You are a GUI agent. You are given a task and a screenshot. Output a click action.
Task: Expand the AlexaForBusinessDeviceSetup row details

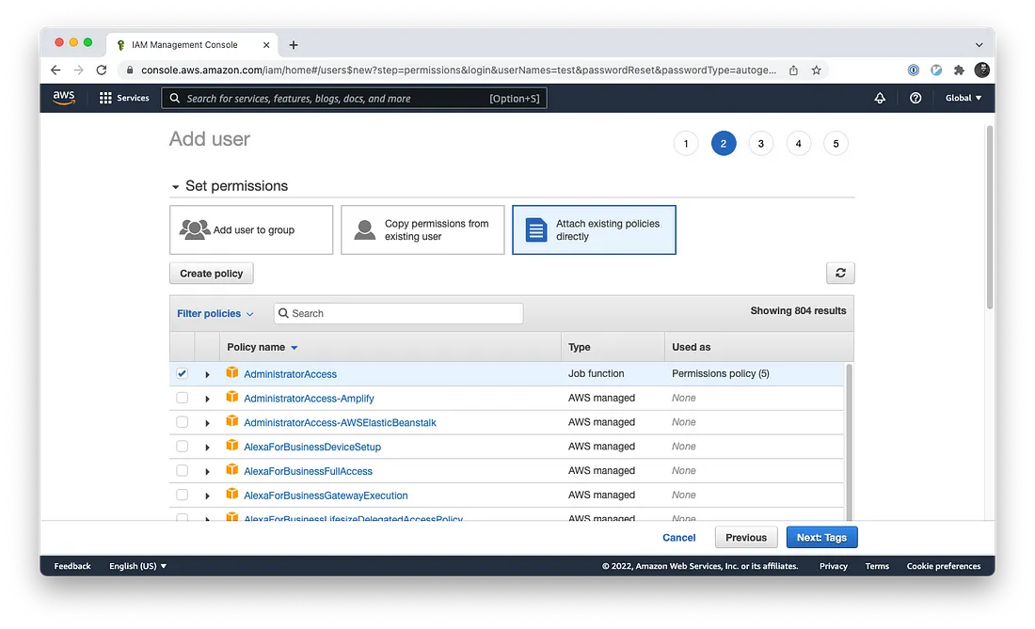pos(207,448)
